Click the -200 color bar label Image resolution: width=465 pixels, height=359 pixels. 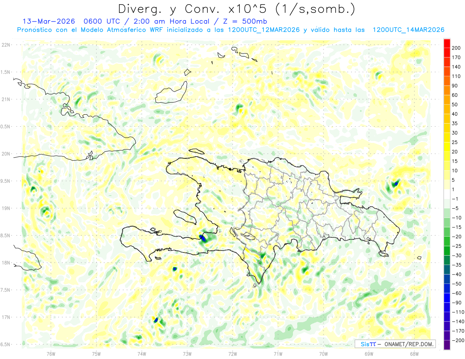coord(458,340)
